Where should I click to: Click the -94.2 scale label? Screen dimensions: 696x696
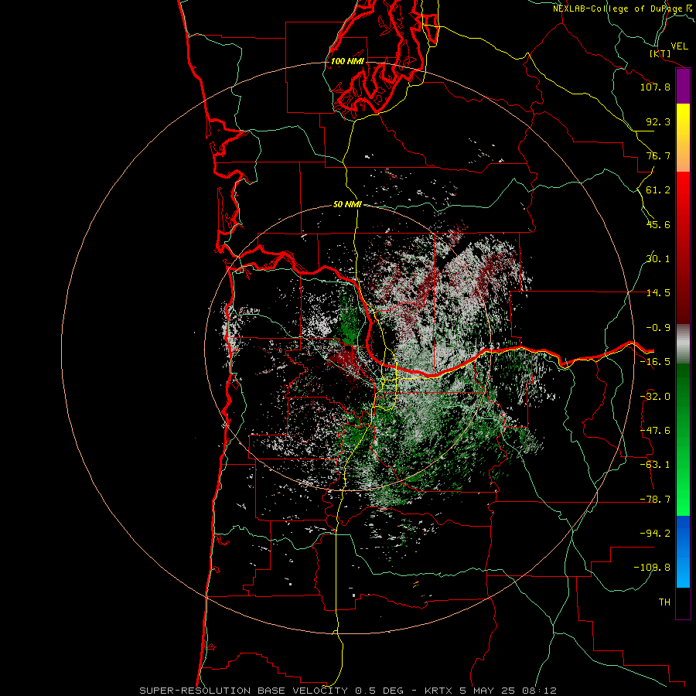[x=655, y=534]
